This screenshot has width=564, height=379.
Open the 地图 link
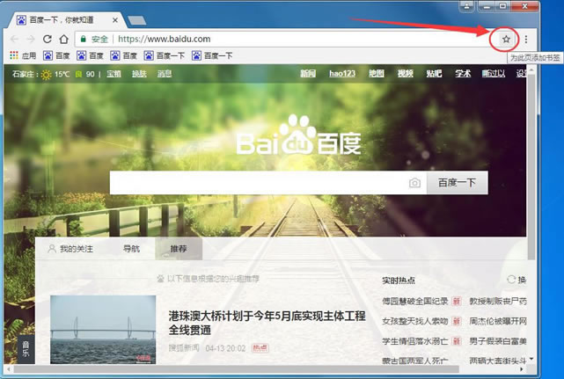tap(377, 73)
